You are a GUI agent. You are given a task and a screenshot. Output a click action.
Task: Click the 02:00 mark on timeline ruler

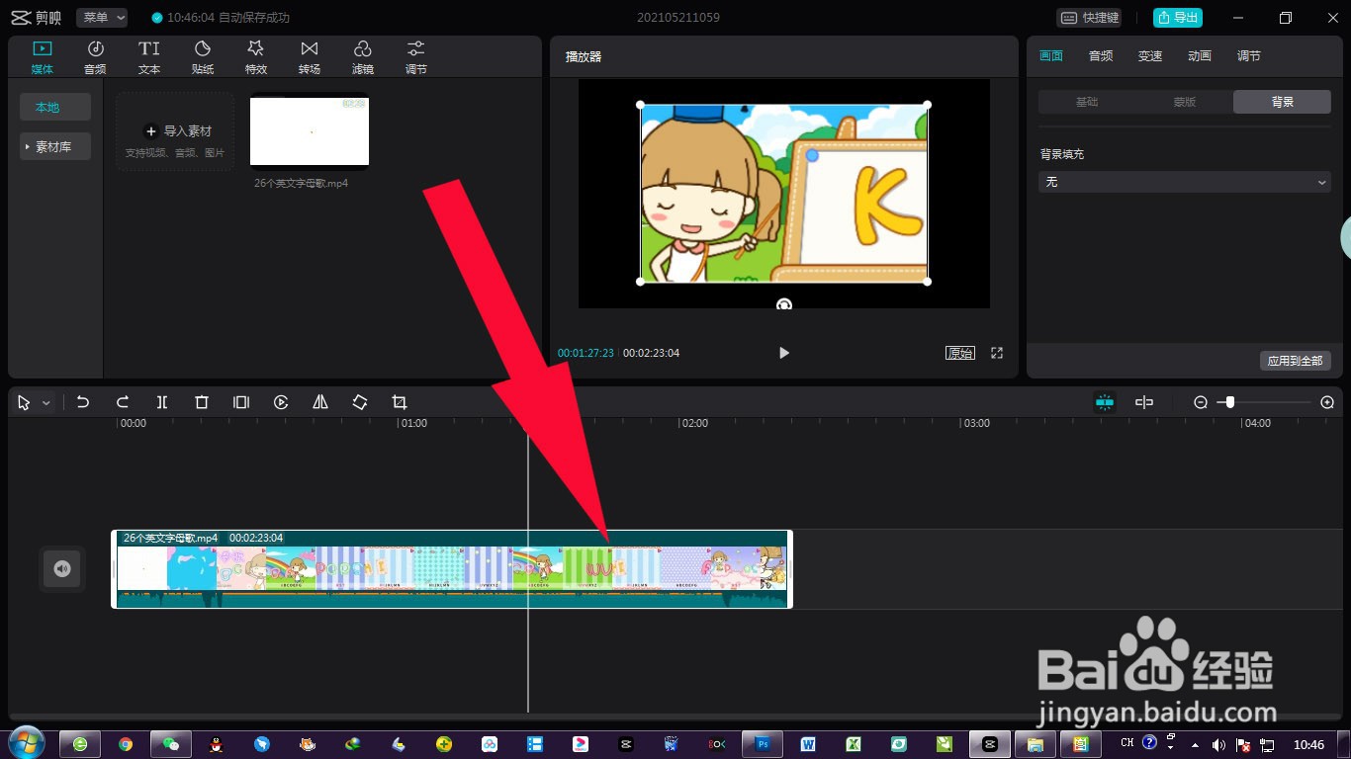(x=695, y=423)
